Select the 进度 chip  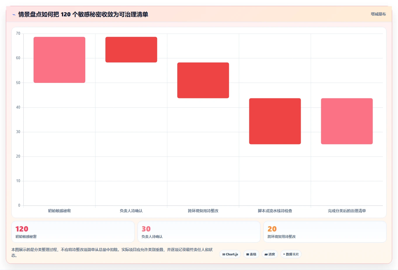[x=270, y=254]
